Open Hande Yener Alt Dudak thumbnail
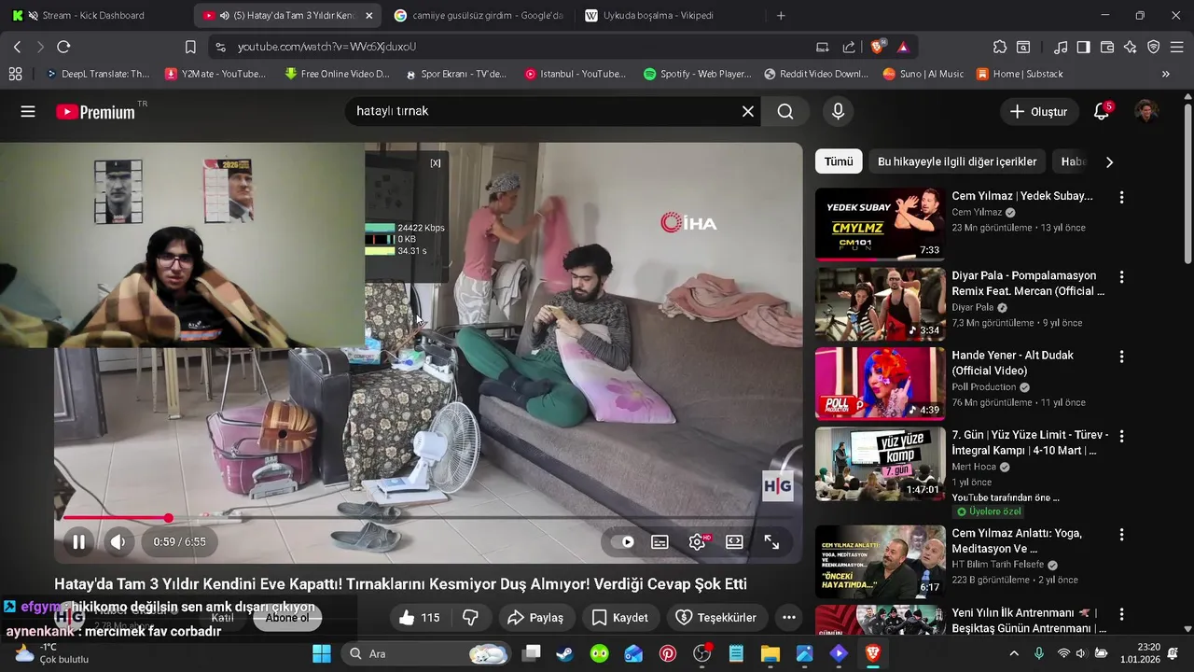 tap(880, 384)
